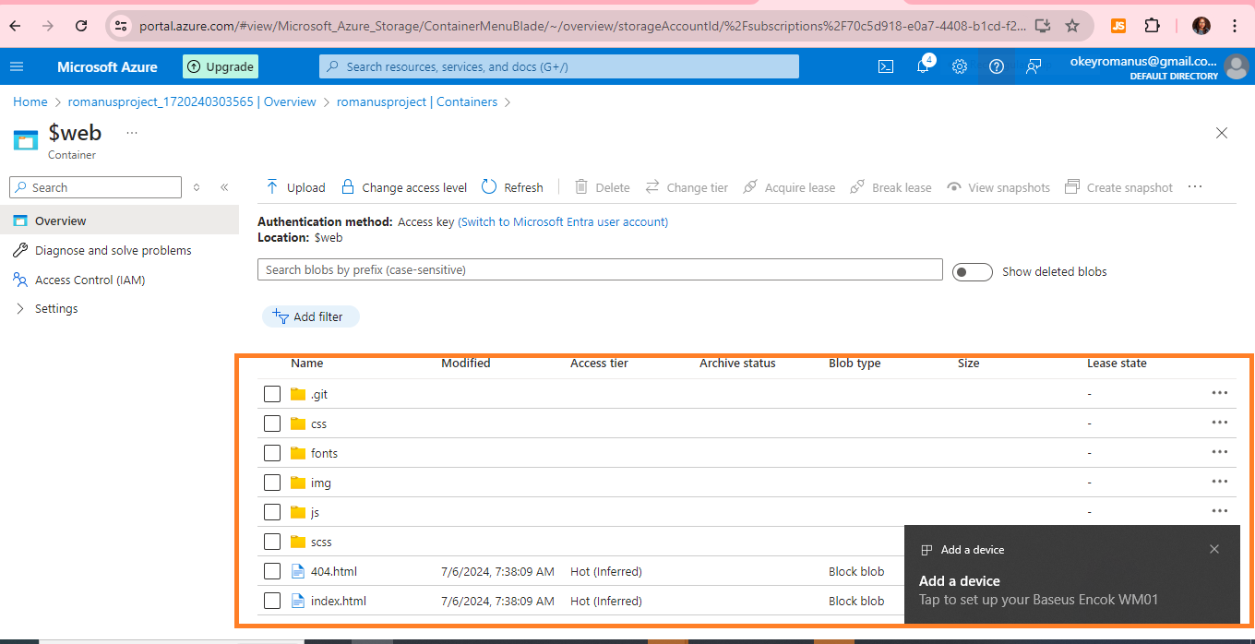Sort by the Name column header
Viewport: 1255px width, 644px height.
(x=307, y=363)
